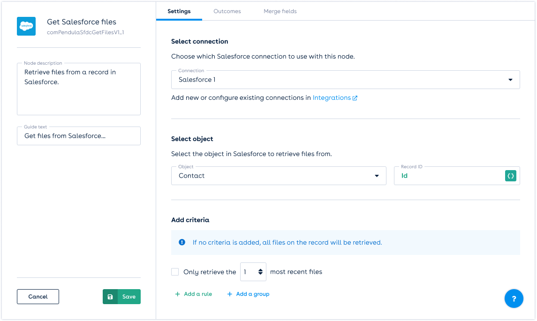Select the Settings tab
Image resolution: width=537 pixels, height=321 pixels.
179,11
